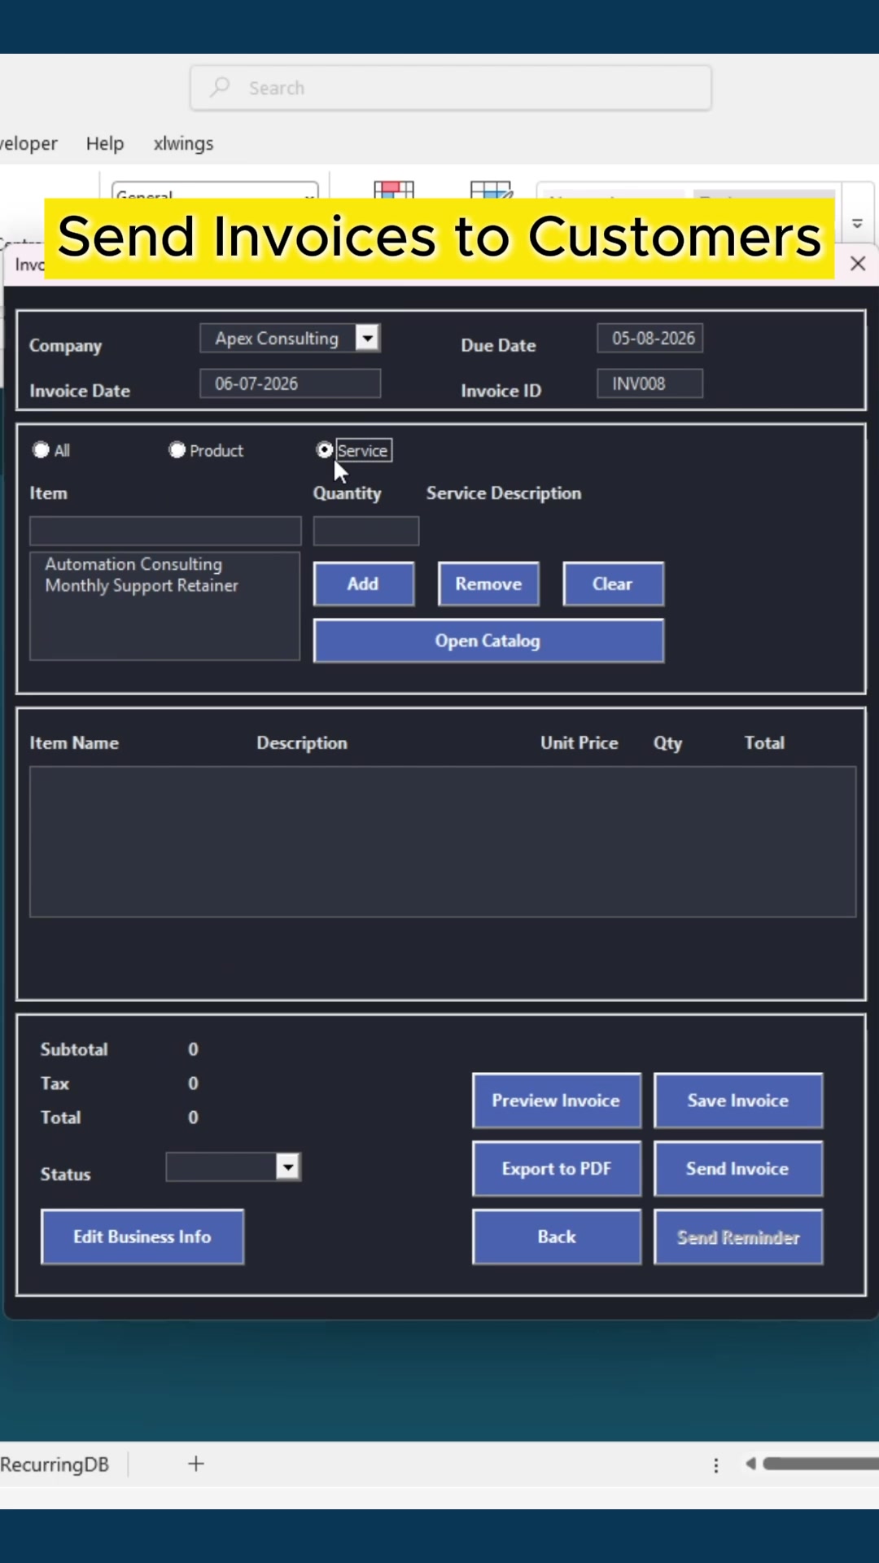Viewport: 879px width, 1563px height.
Task: Click the sheet tab options dots
Action: [716, 1465]
